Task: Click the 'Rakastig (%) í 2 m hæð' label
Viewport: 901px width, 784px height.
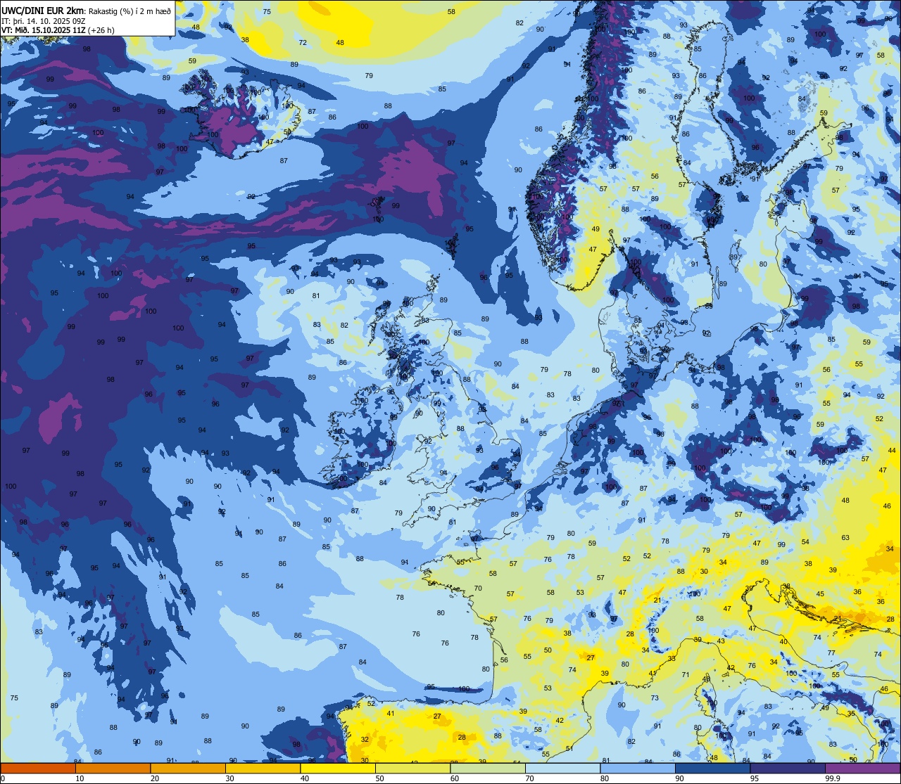Action: coord(130,11)
